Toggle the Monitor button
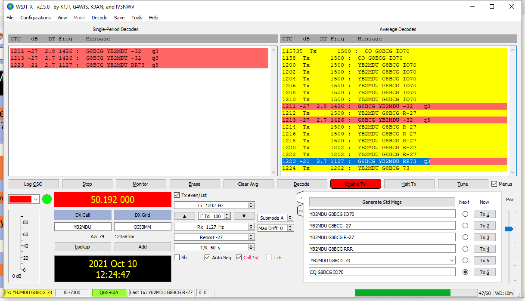This screenshot has height=301, width=525. [x=140, y=184]
